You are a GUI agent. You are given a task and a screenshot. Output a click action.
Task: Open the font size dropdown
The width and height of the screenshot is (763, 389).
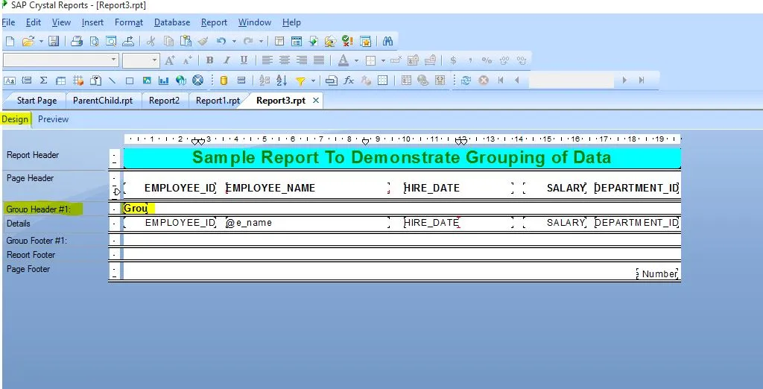pyautogui.click(x=155, y=60)
